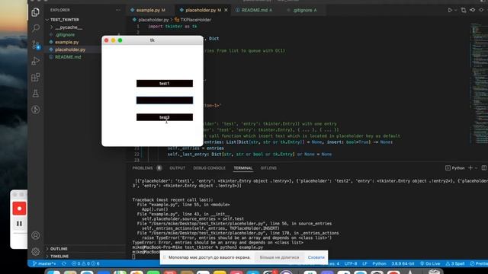Image resolution: width=488 pixels, height=274 pixels.
Task: Click the 'Більше не ділитися' stop sharing button
Action: tap(279, 257)
